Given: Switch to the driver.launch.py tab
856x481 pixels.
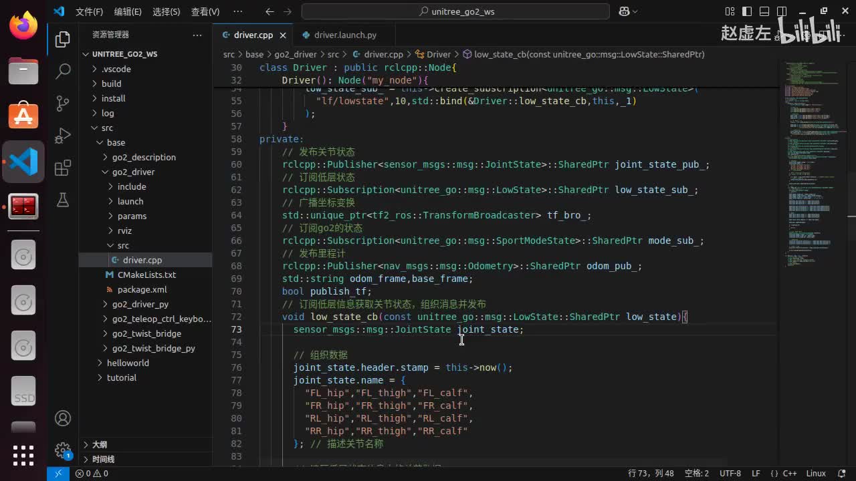Looking at the screenshot, I should point(345,35).
